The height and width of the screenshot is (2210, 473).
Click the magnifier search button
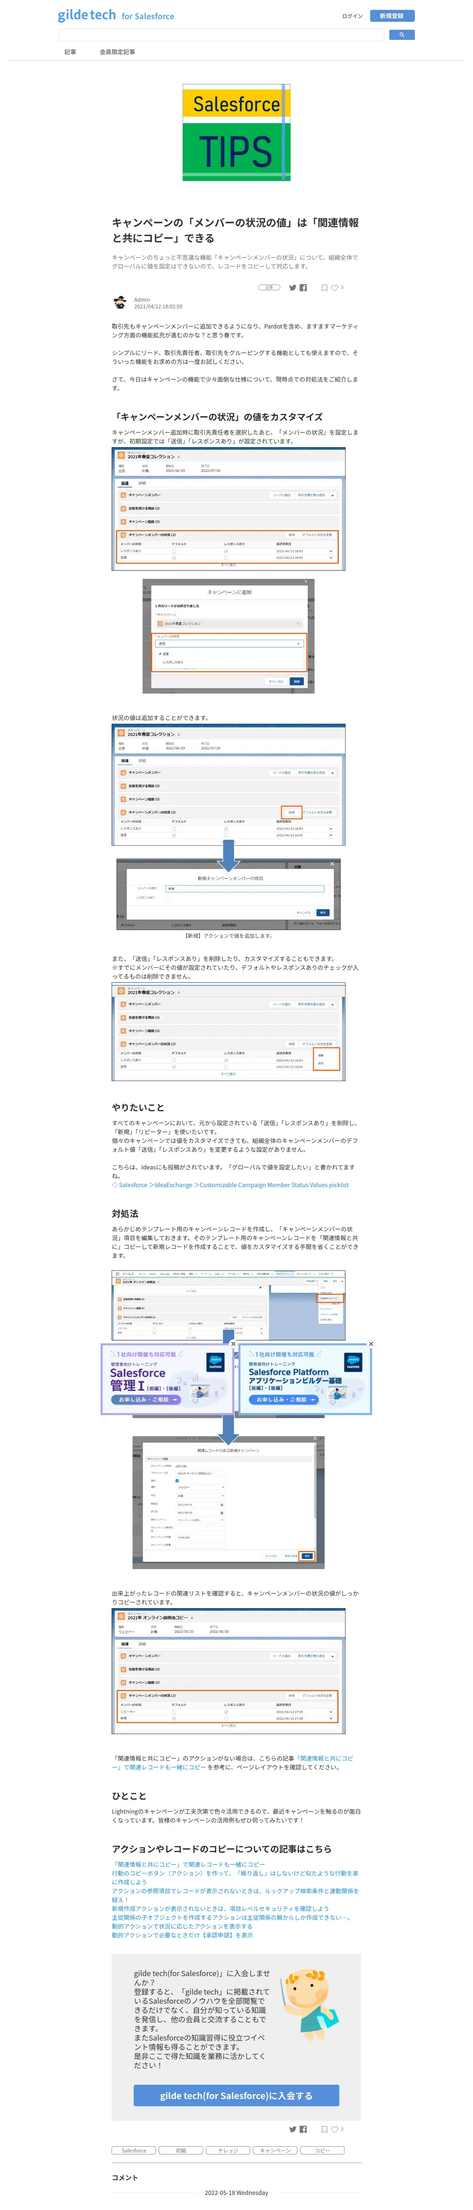click(402, 35)
